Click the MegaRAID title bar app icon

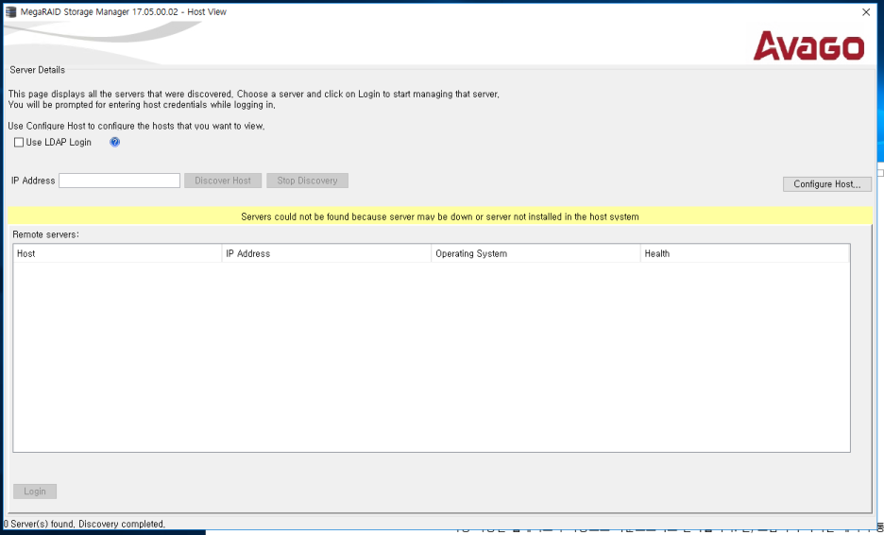[10, 12]
